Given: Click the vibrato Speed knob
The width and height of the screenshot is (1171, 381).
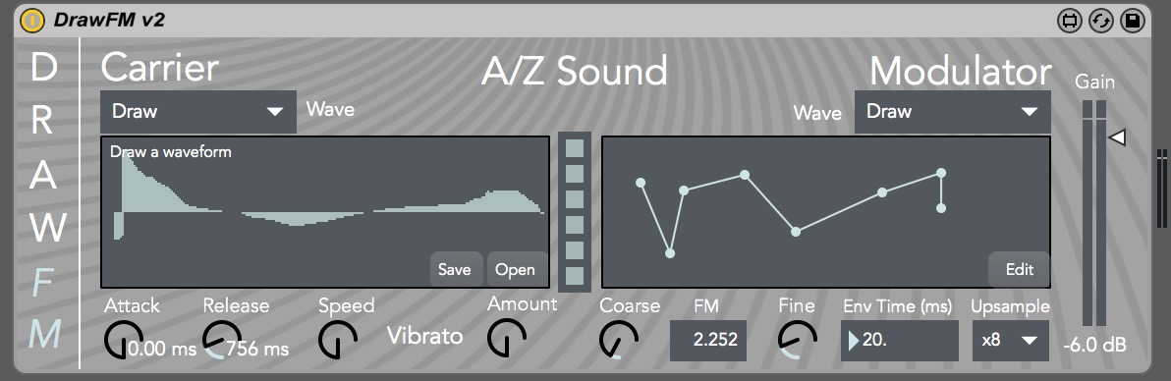Looking at the screenshot, I should click(338, 340).
